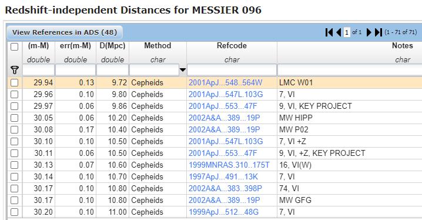
Task: Open reference 1999ApJ...512...48G
Action: 224,212
